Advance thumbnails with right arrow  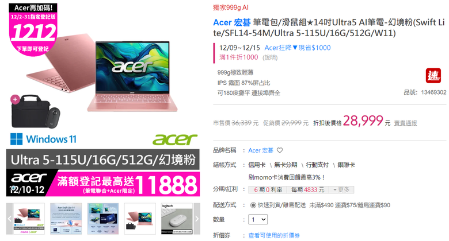[197, 219]
